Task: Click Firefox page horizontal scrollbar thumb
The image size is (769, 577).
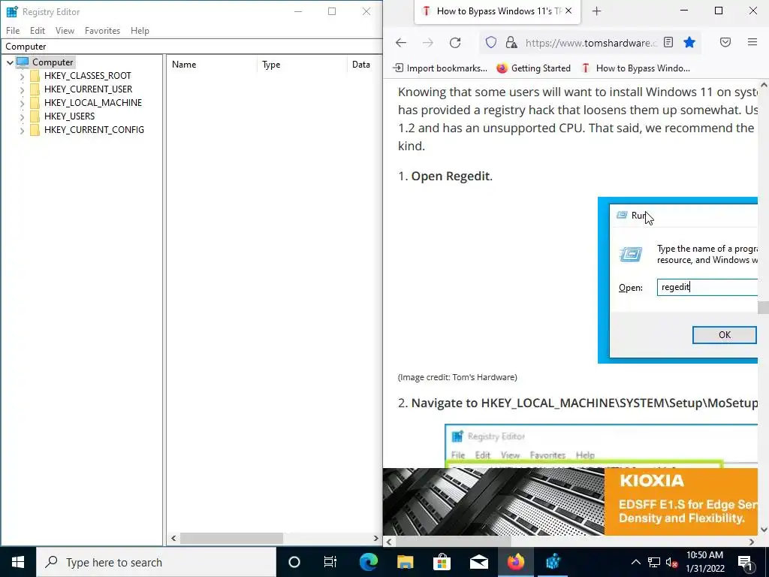Action: click(x=451, y=542)
